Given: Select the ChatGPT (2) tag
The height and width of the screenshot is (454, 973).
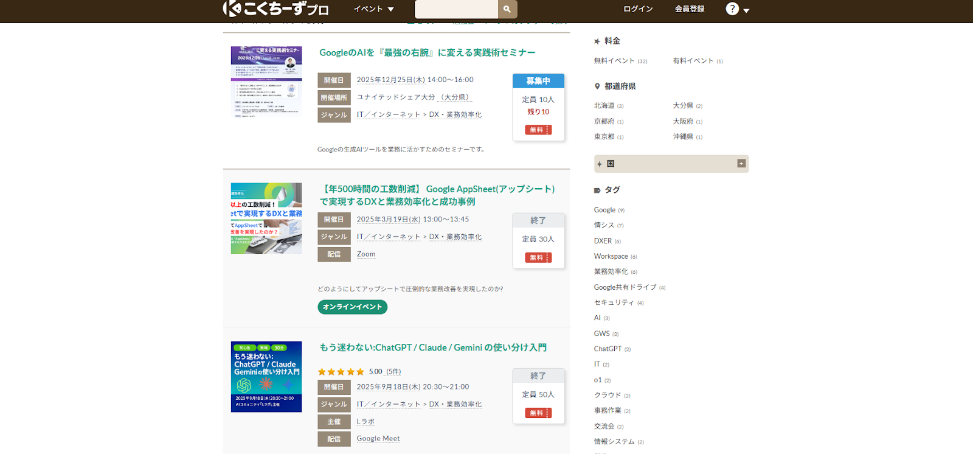Looking at the screenshot, I should pyautogui.click(x=612, y=349).
